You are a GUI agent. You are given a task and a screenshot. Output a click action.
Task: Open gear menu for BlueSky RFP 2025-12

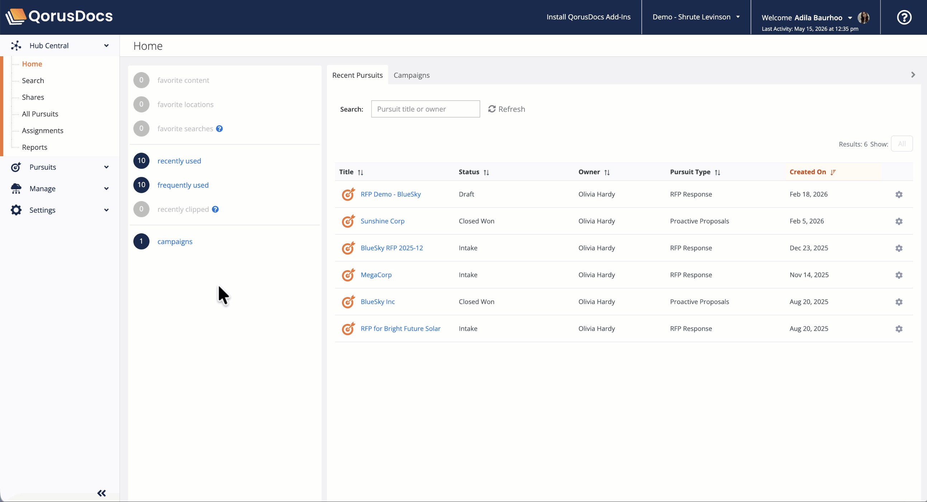coord(899,248)
